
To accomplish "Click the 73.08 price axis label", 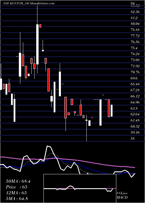I will pyautogui.click(x=135, y=60).
